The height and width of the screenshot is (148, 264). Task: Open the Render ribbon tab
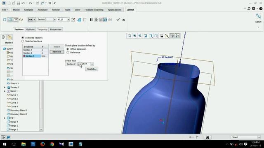(56, 10)
